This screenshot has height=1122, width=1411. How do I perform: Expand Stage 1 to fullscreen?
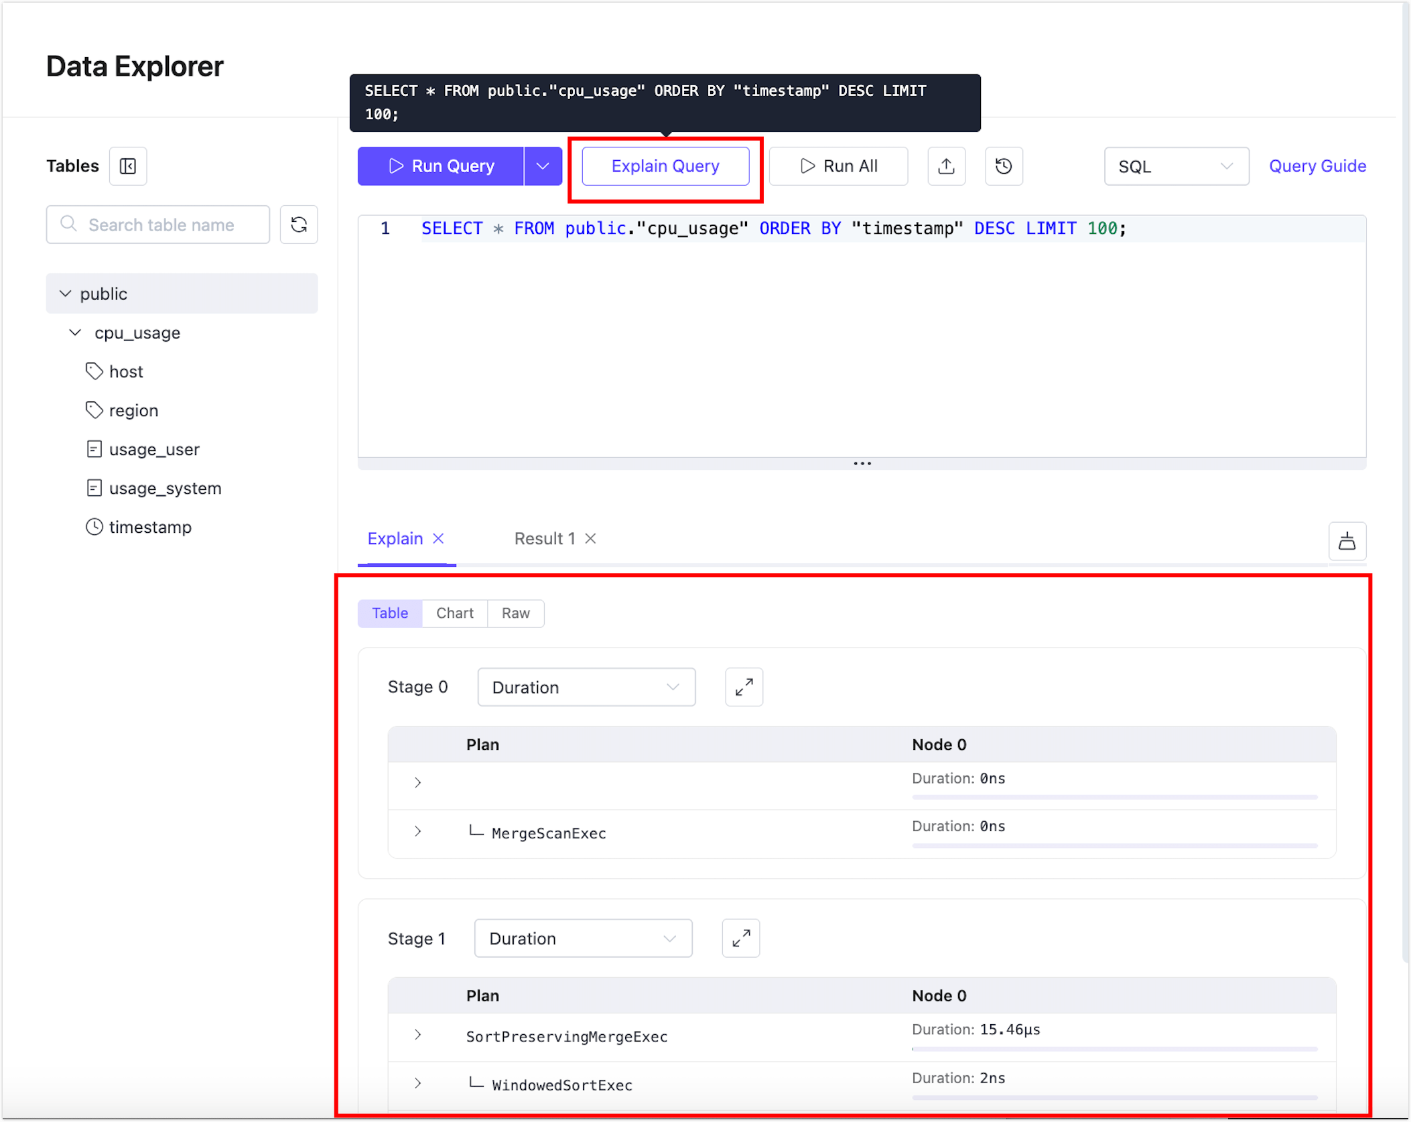[x=740, y=938]
